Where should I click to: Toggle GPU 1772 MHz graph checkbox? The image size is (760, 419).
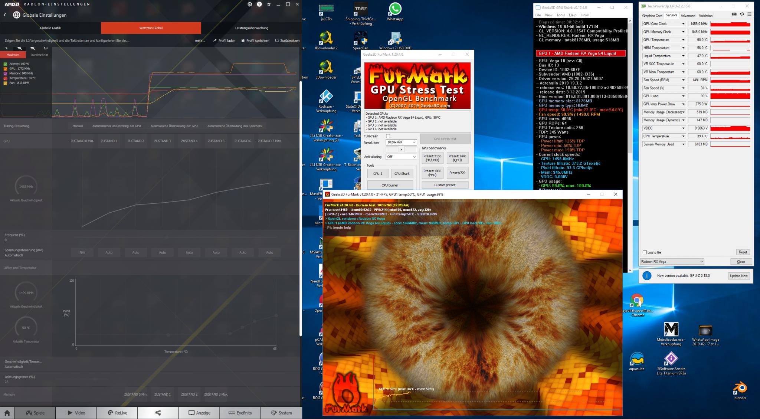tap(5, 69)
